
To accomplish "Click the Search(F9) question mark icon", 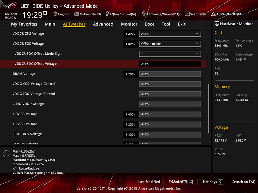I will tap(187, 14).
